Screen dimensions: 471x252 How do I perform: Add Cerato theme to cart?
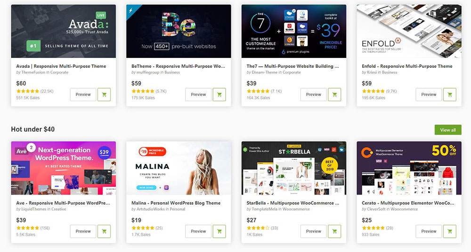(450, 231)
